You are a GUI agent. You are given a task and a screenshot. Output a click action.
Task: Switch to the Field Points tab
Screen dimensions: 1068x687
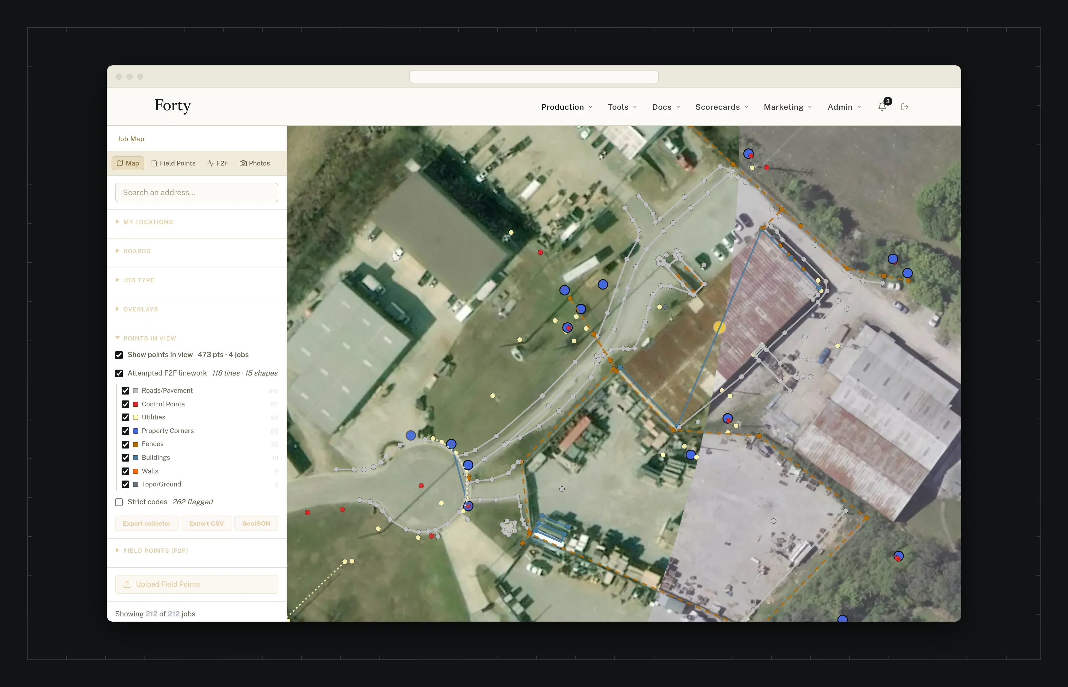[x=174, y=163]
